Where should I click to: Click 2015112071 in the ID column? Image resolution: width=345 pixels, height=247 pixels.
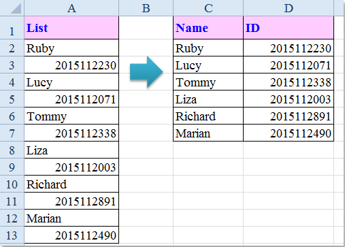[289, 65]
